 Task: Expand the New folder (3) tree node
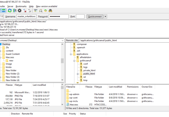click(0, 77)
